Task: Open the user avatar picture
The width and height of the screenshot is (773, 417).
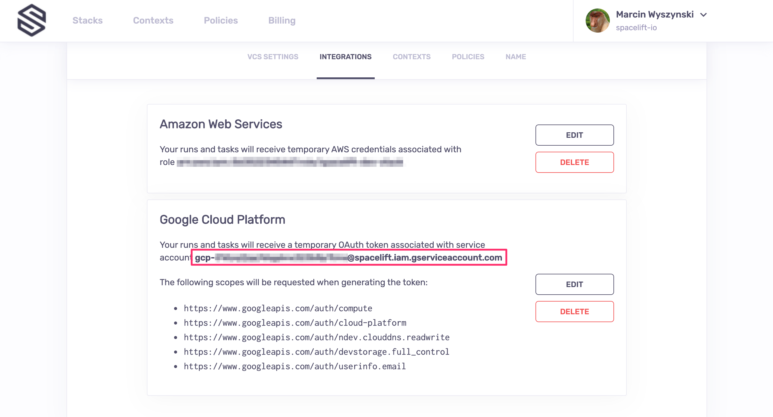Action: point(597,21)
